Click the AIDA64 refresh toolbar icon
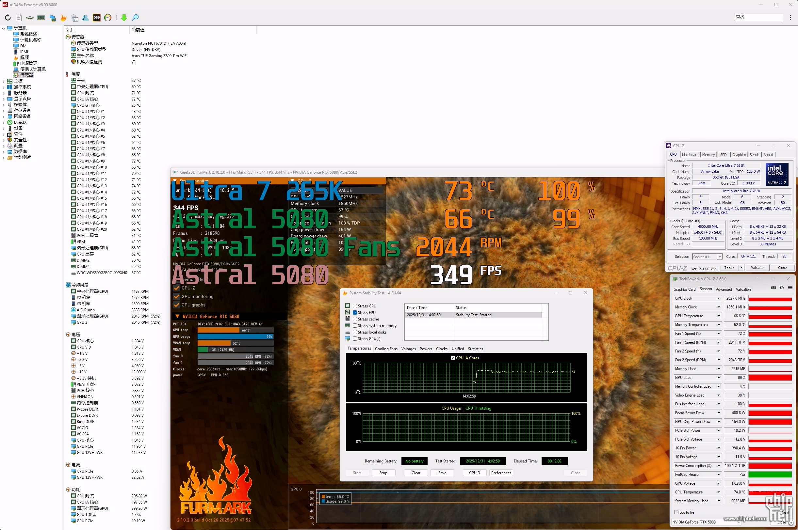Viewport: 798px width, 530px height. (8, 18)
